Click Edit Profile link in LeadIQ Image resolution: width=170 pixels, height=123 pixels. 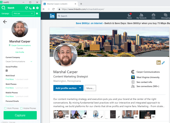[x=20, y=52]
